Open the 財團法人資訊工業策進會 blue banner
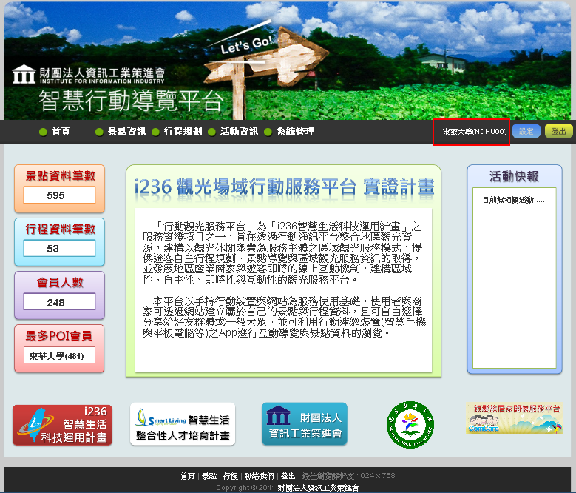Screen dimensions: 576x493 [305, 424]
